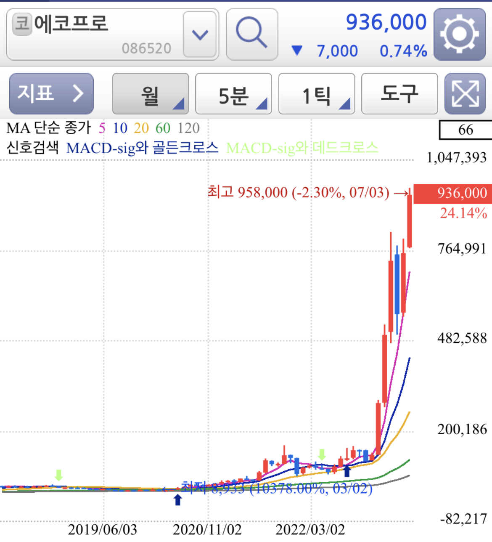Viewport: 492px width, 542px height.
Task: Tap the 신호검색 label
Action: tap(32, 148)
